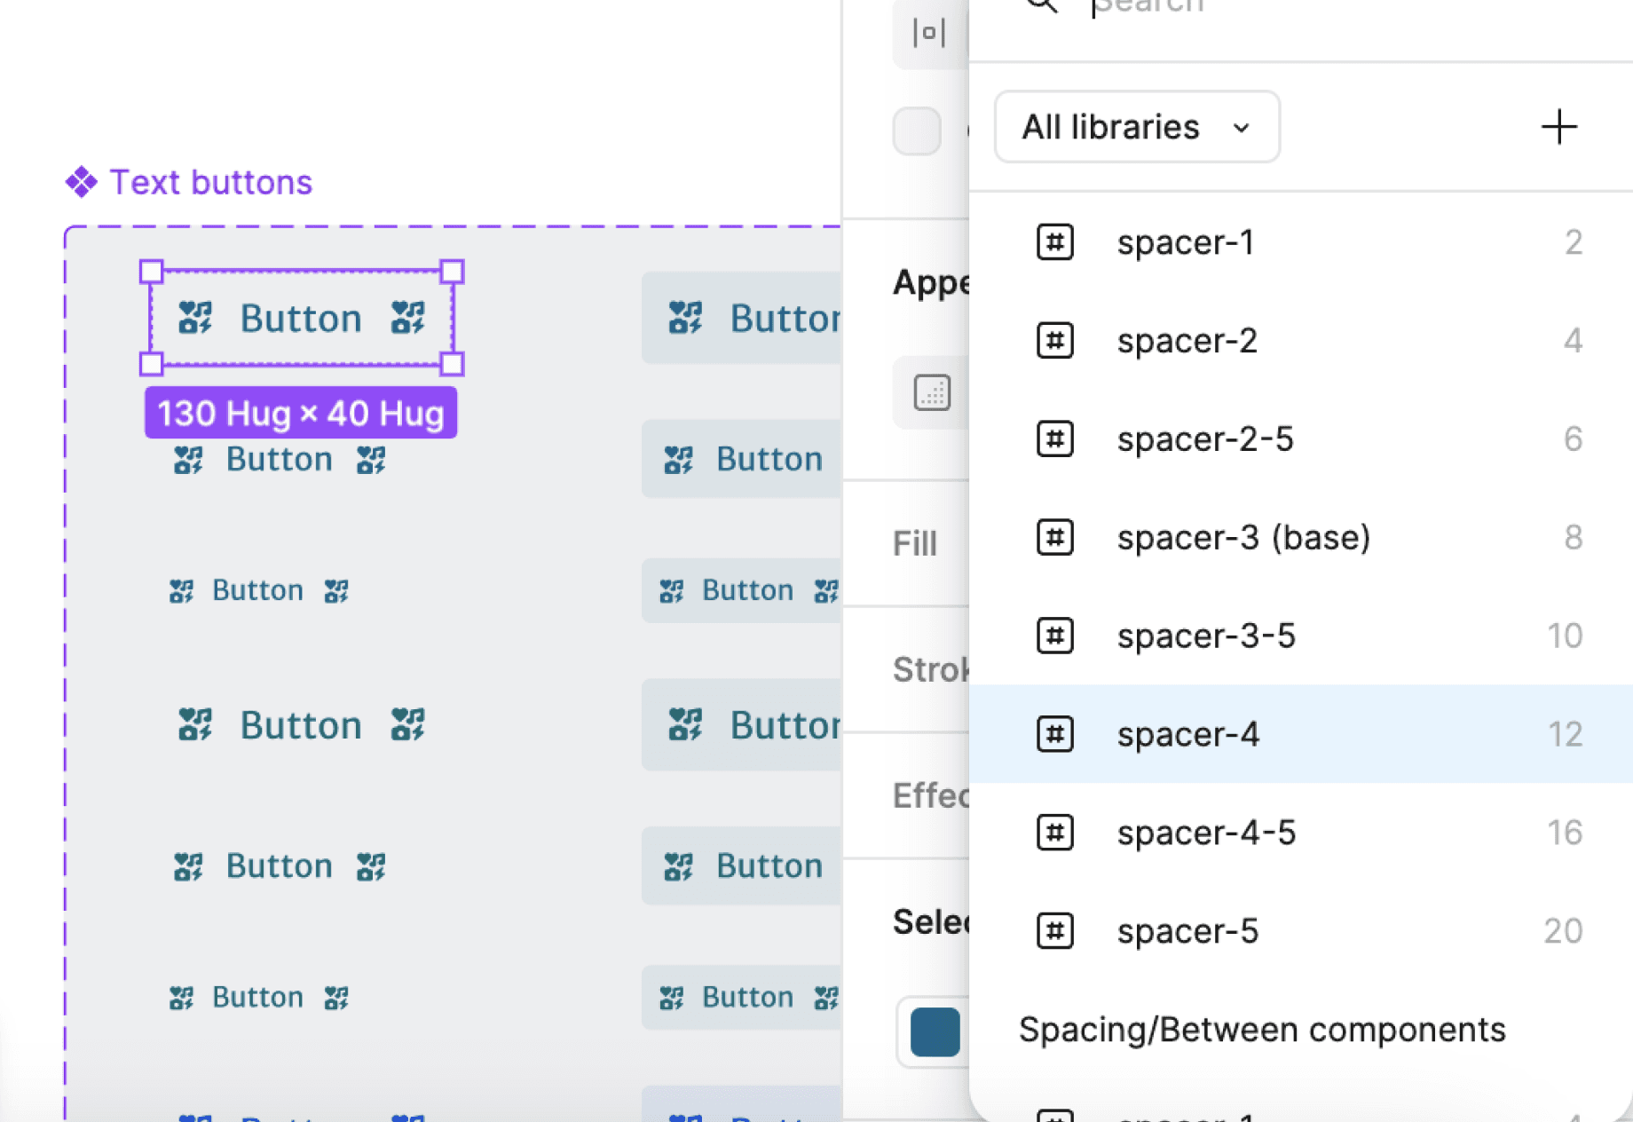Click left icon of the selected Button
The image size is (1633, 1122).
tap(195, 317)
